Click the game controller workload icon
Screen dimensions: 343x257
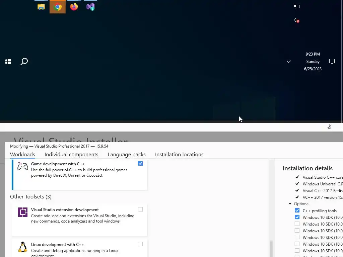pyautogui.click(x=23, y=166)
